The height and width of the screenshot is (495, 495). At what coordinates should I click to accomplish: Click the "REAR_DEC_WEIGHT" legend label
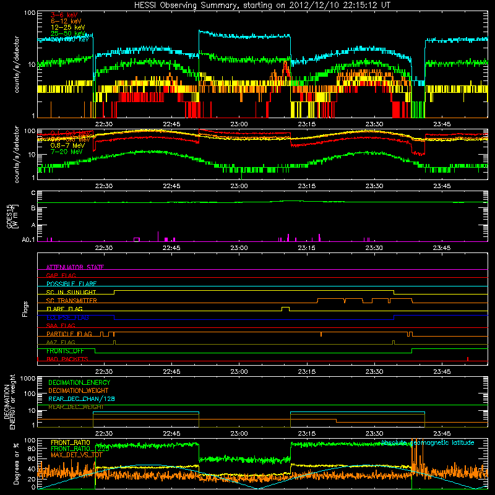point(75,407)
